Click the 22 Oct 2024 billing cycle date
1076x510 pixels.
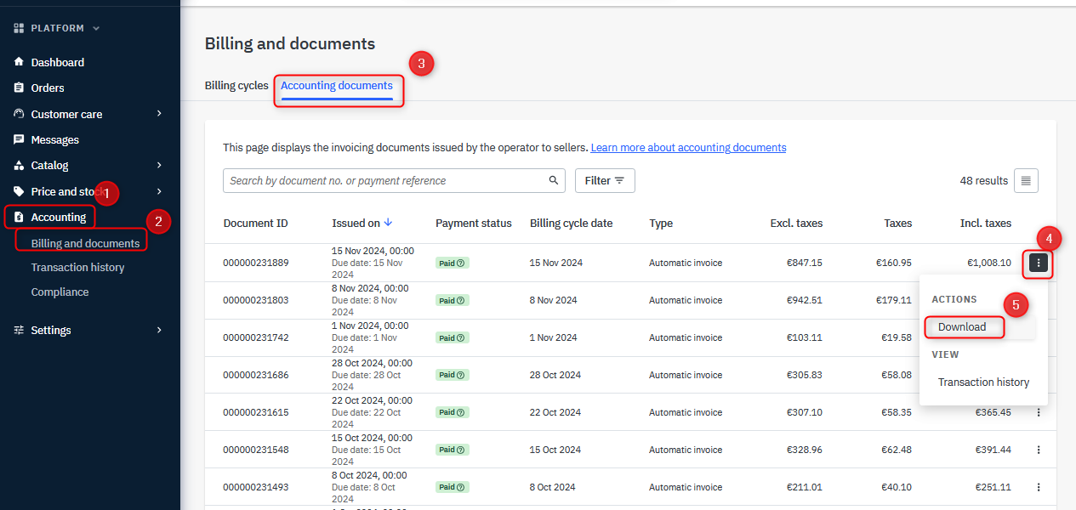(555, 413)
